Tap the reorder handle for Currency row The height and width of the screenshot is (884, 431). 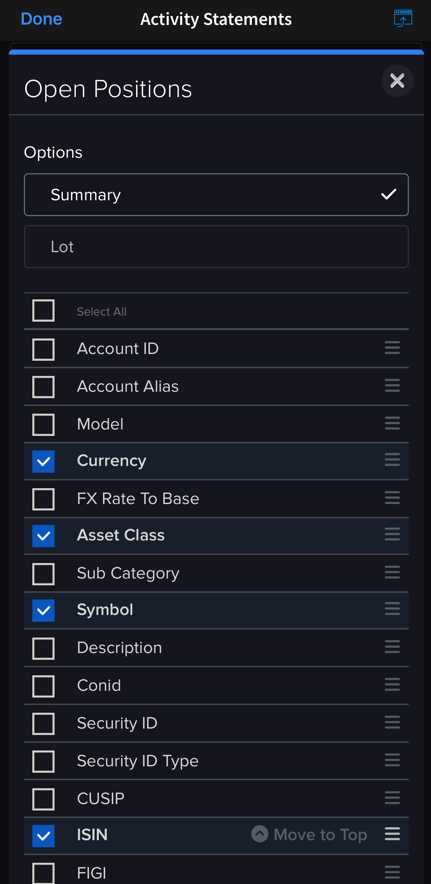392,460
